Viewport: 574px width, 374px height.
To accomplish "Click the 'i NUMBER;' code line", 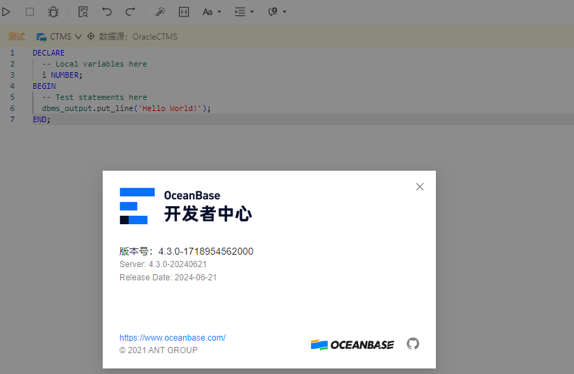I will (62, 75).
